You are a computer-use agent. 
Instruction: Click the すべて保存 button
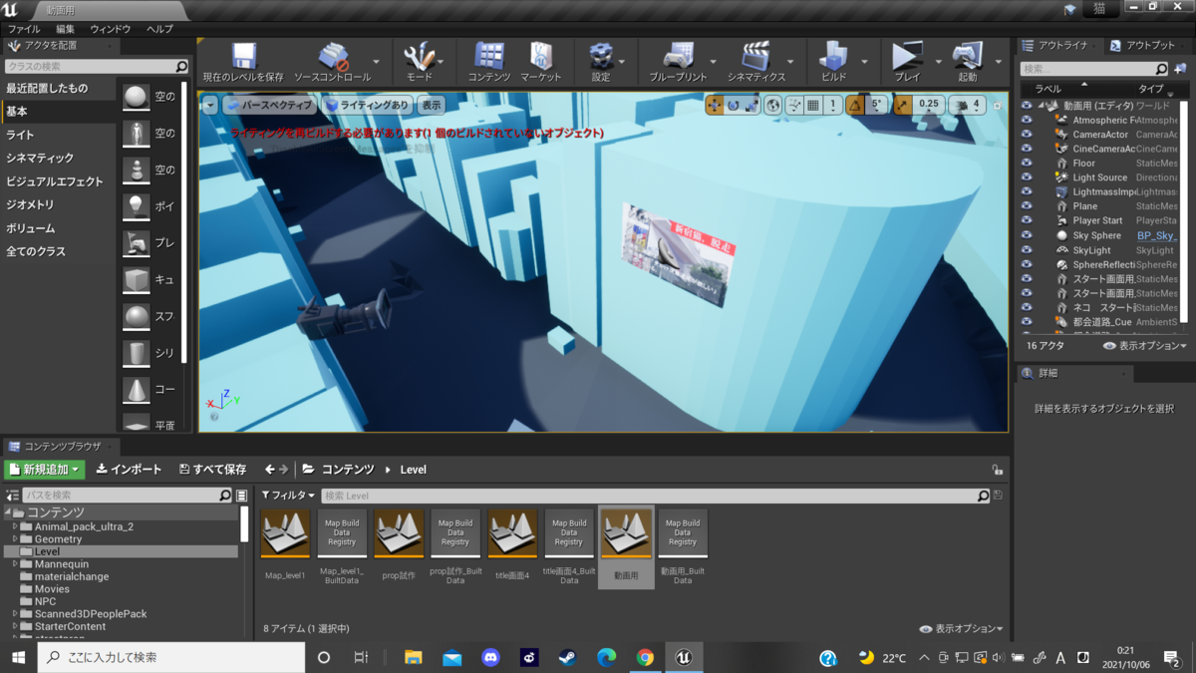pos(212,470)
